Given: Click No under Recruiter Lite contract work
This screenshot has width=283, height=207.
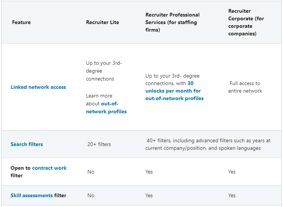Looking at the screenshot, I should 91,172.
